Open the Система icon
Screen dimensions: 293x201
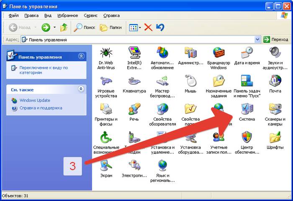[246, 110]
